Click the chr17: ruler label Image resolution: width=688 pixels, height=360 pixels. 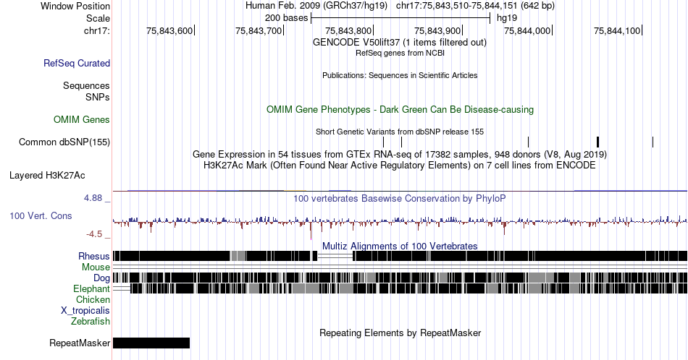(97, 30)
